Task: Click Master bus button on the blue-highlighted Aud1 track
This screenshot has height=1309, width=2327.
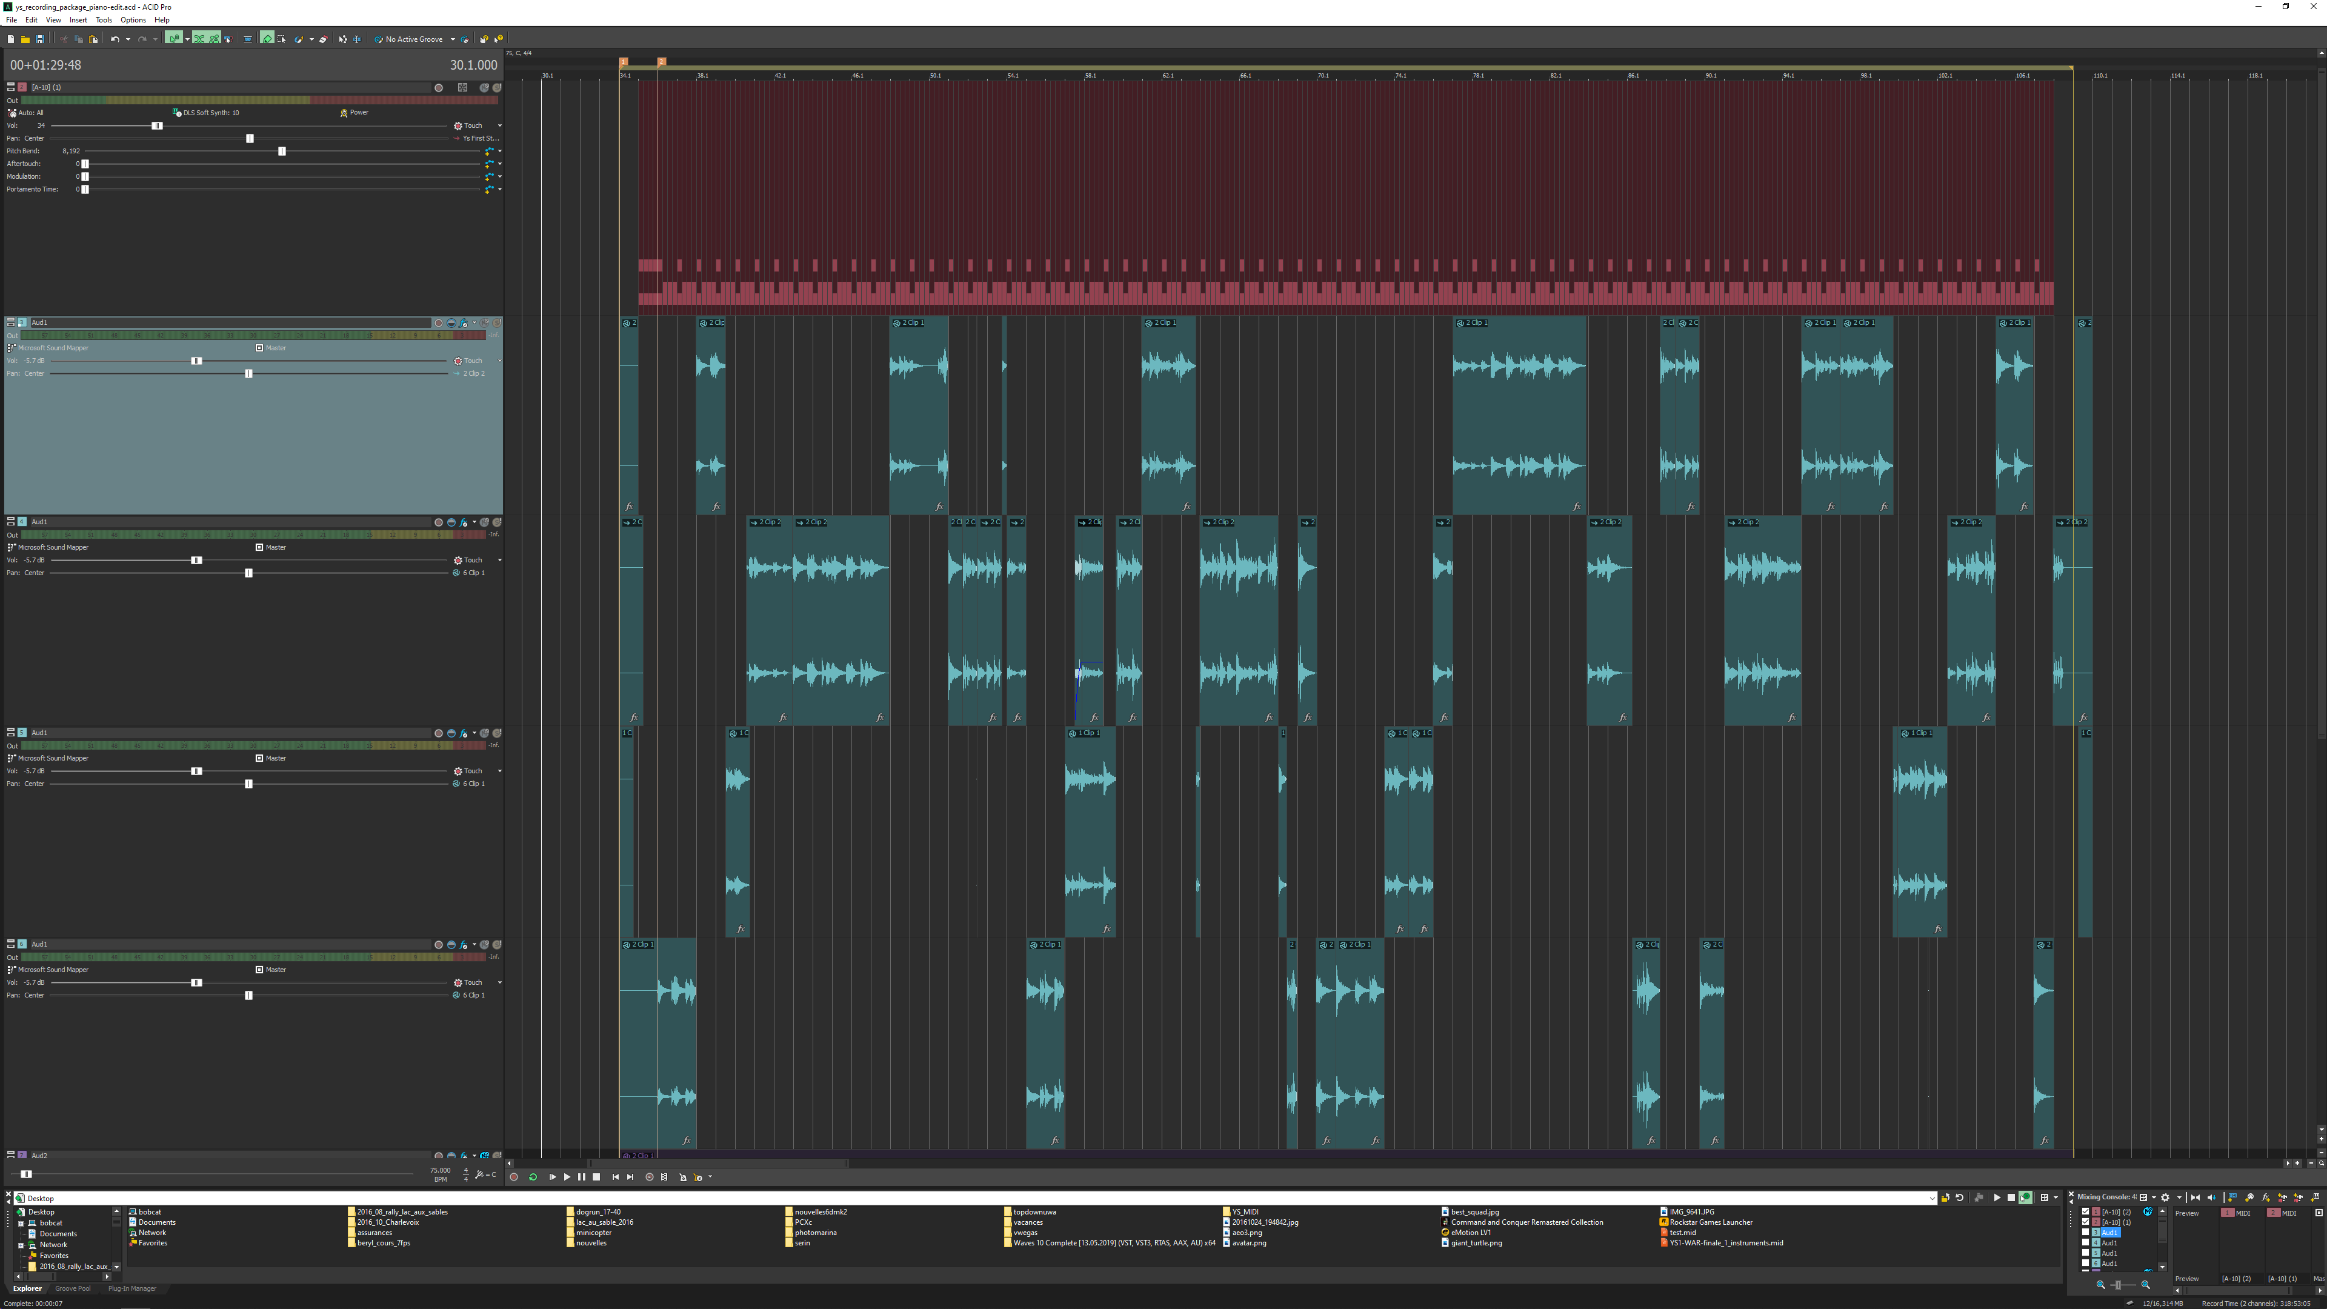Action: tap(271, 348)
